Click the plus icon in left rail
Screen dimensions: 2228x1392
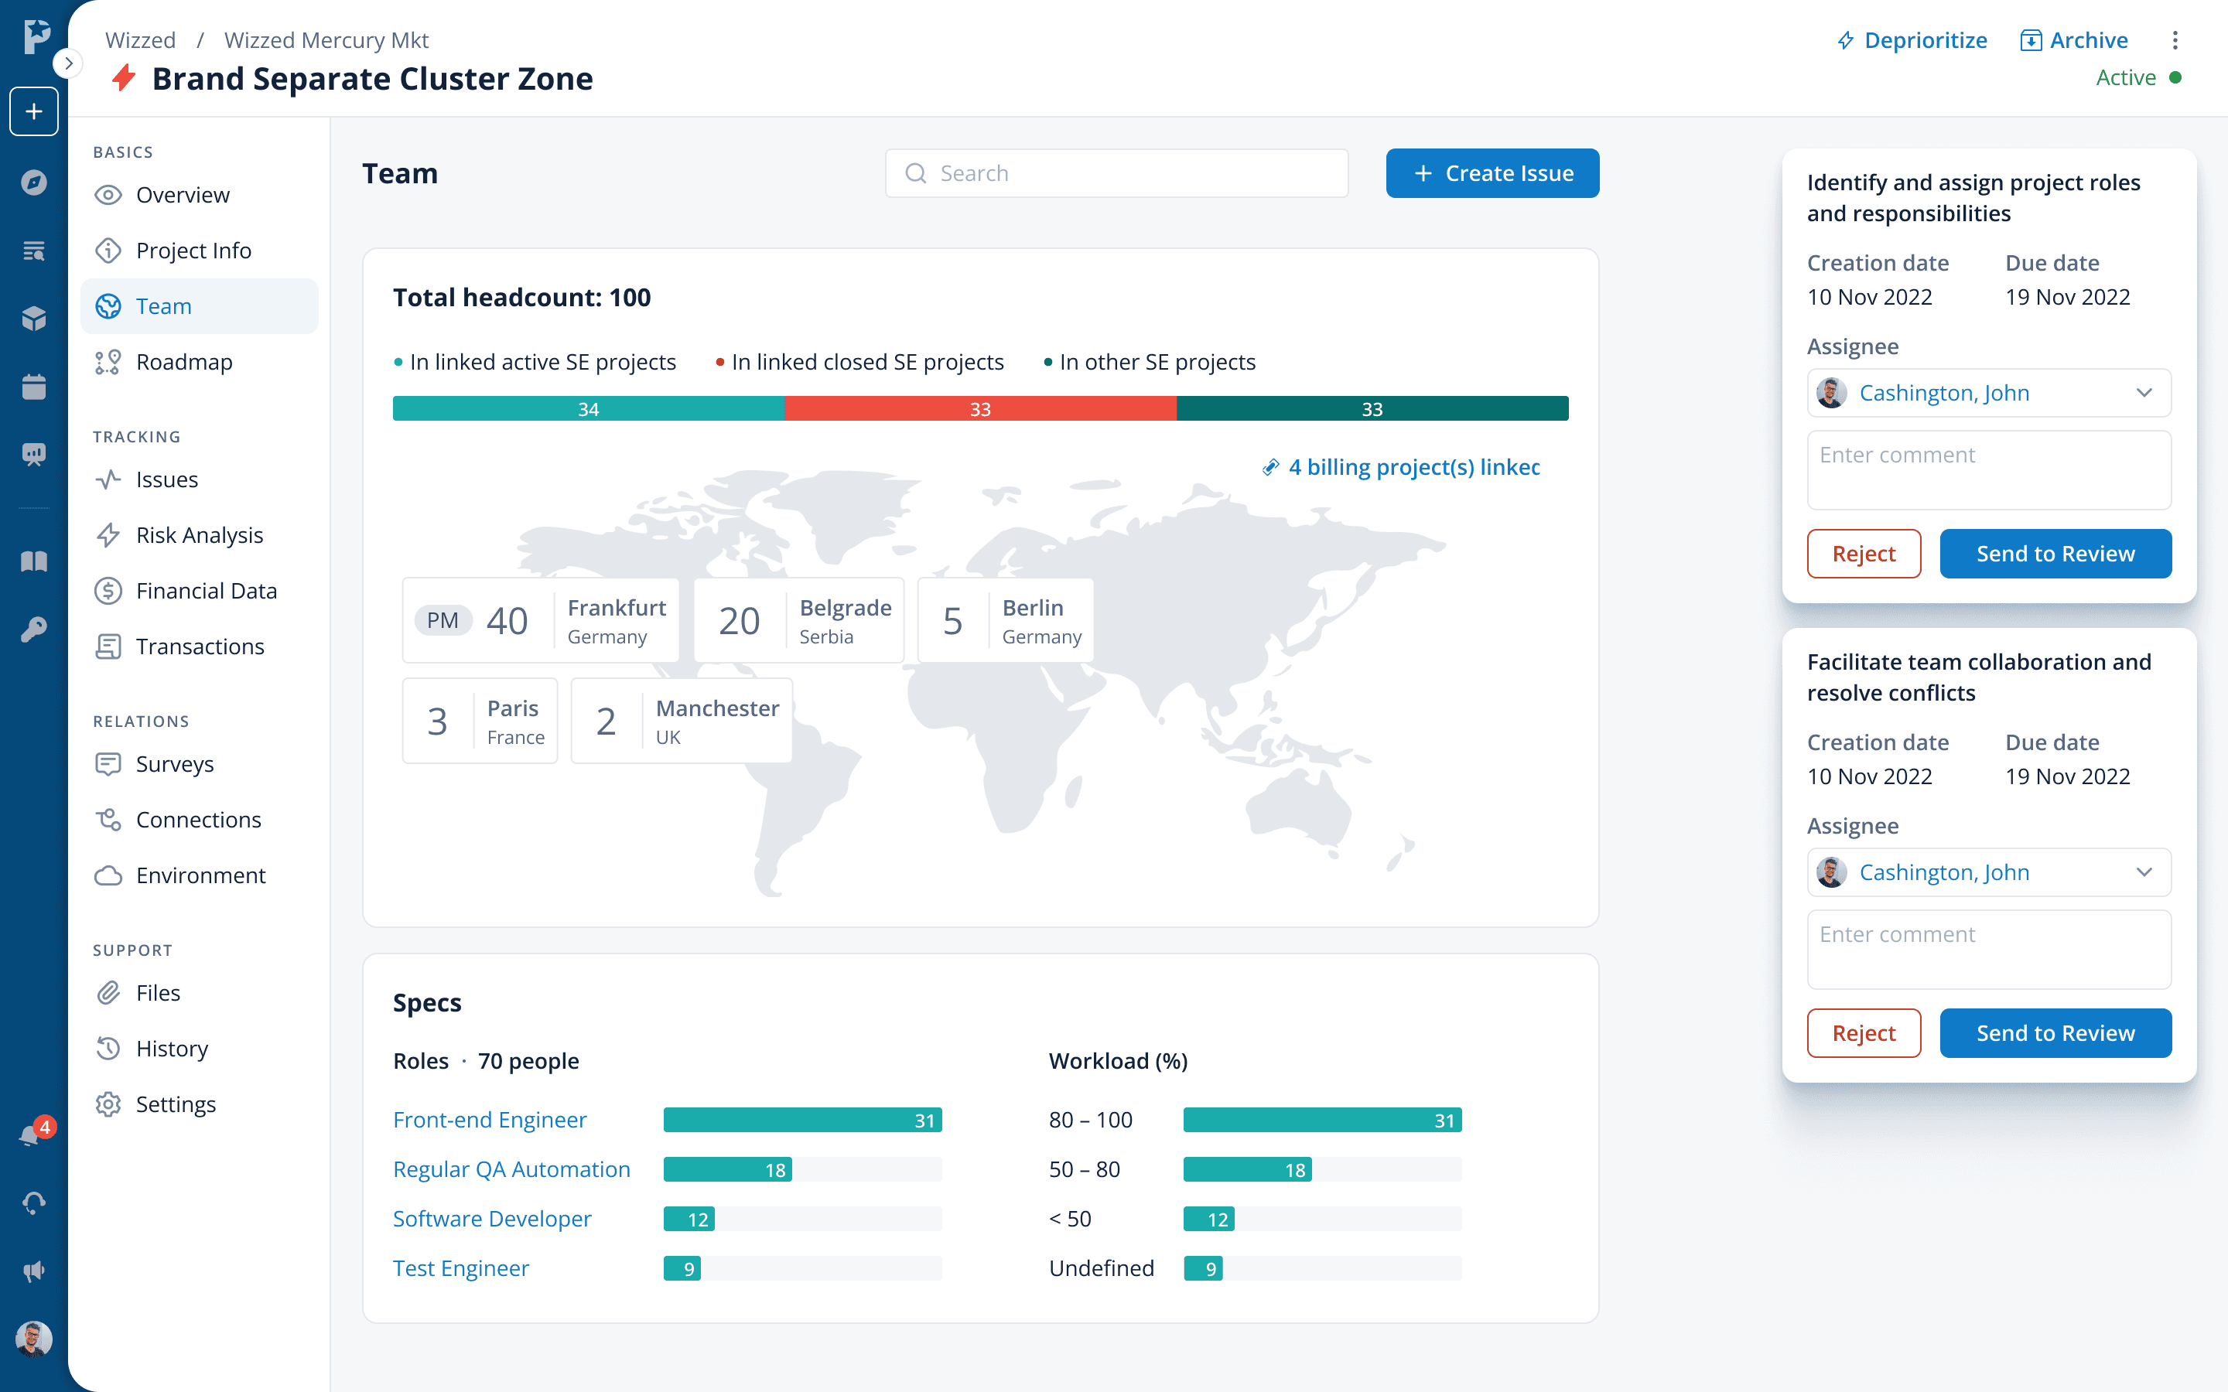coord(34,111)
